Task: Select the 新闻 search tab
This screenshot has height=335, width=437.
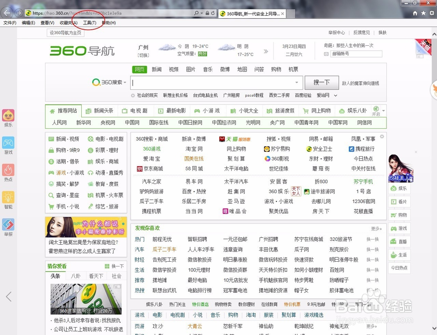Action: [x=156, y=69]
